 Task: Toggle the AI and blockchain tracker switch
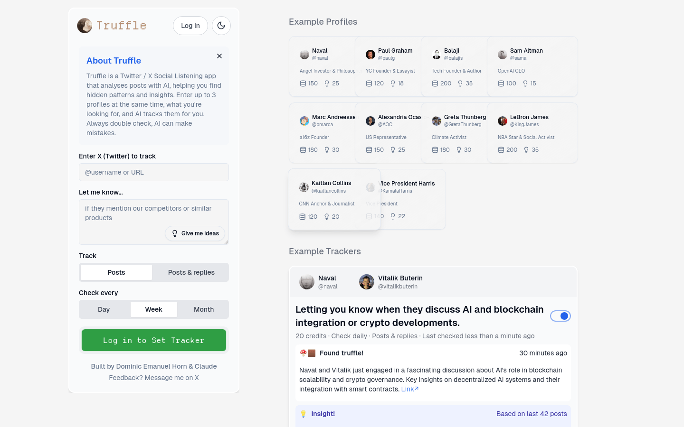click(x=560, y=316)
